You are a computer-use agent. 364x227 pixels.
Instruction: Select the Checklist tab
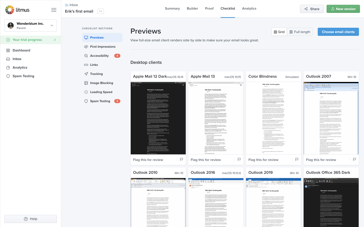(x=228, y=9)
